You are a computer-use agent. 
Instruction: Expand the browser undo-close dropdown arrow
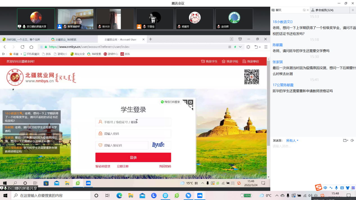(260, 47)
